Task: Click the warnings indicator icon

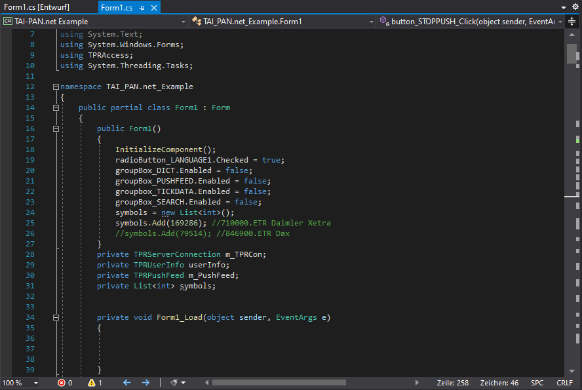Action: [92, 383]
